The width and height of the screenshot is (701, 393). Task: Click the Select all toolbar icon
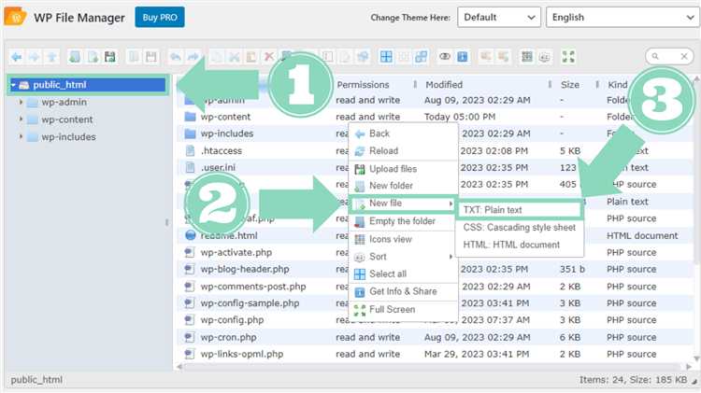click(x=386, y=57)
